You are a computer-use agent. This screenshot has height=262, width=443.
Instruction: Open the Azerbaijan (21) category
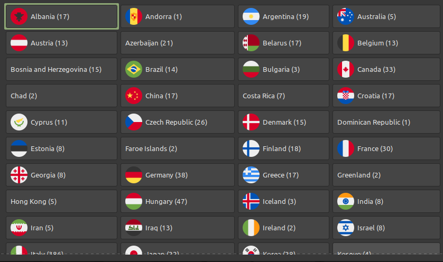pyautogui.click(x=178, y=43)
